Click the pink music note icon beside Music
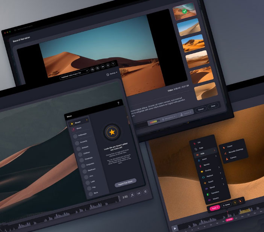This screenshot has height=232, width=264. pyautogui.click(x=73, y=129)
